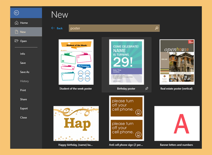
Task: Open Student of the week poster thumbnail
Action: [x=76, y=62]
